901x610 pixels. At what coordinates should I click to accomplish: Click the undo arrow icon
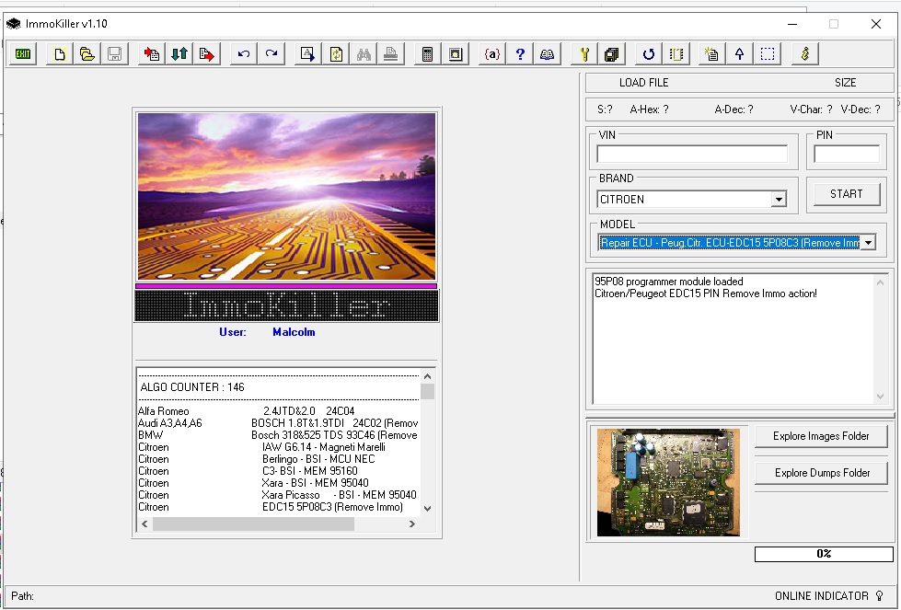(x=244, y=54)
